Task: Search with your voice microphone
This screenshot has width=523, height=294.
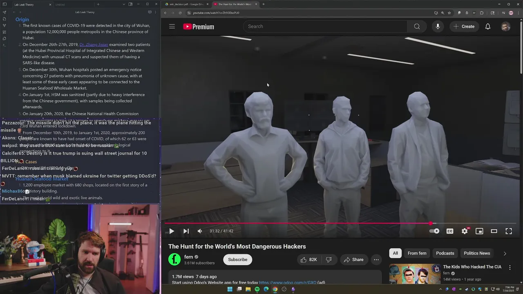Action: pos(438,27)
